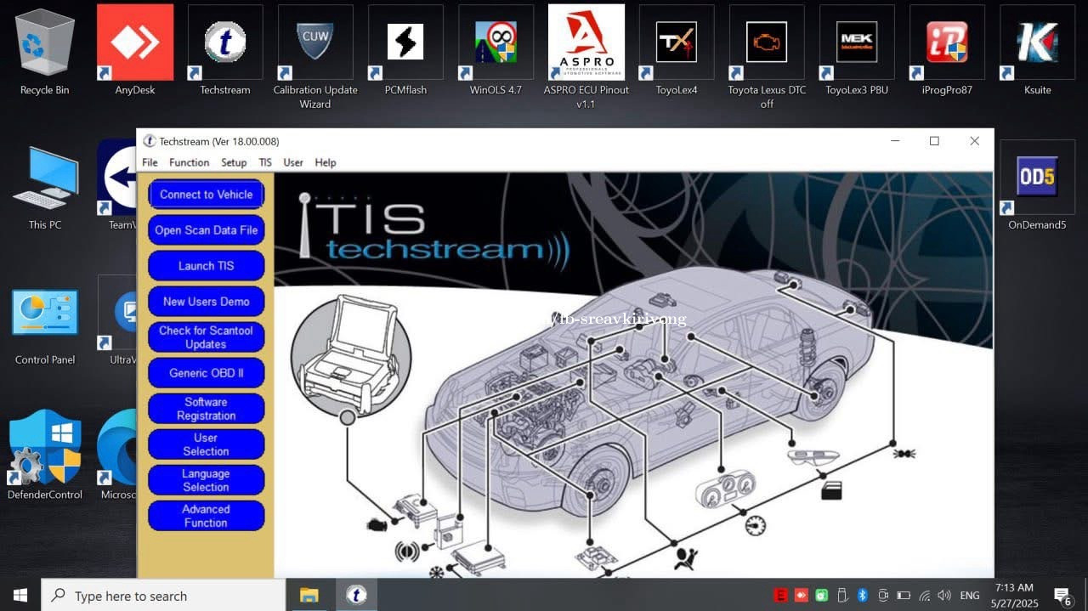This screenshot has height=611, width=1088.
Task: Open the User menu
Action: (293, 162)
